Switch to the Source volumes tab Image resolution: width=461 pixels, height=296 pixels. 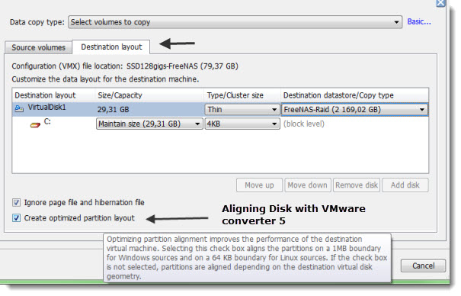pyautogui.click(x=38, y=47)
